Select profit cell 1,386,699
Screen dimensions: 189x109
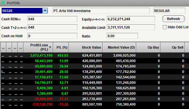45,94
